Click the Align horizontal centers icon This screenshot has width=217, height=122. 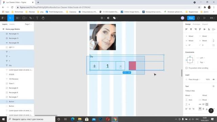pos(191,29)
